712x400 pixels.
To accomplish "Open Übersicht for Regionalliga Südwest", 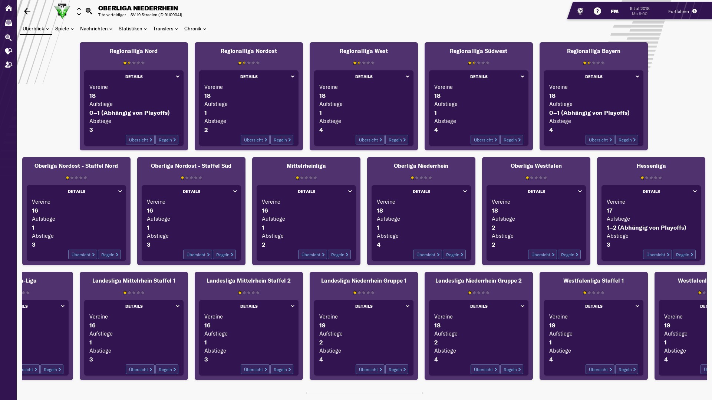I will [x=485, y=140].
